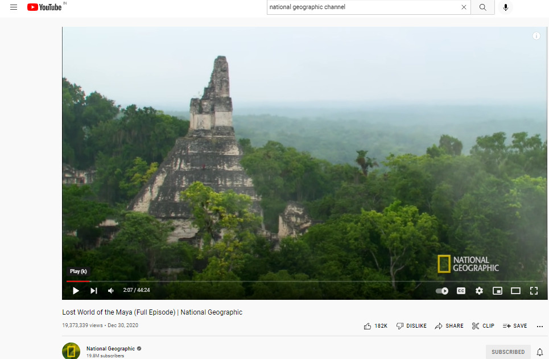
Task: Open the video info card icon
Action: (536, 36)
